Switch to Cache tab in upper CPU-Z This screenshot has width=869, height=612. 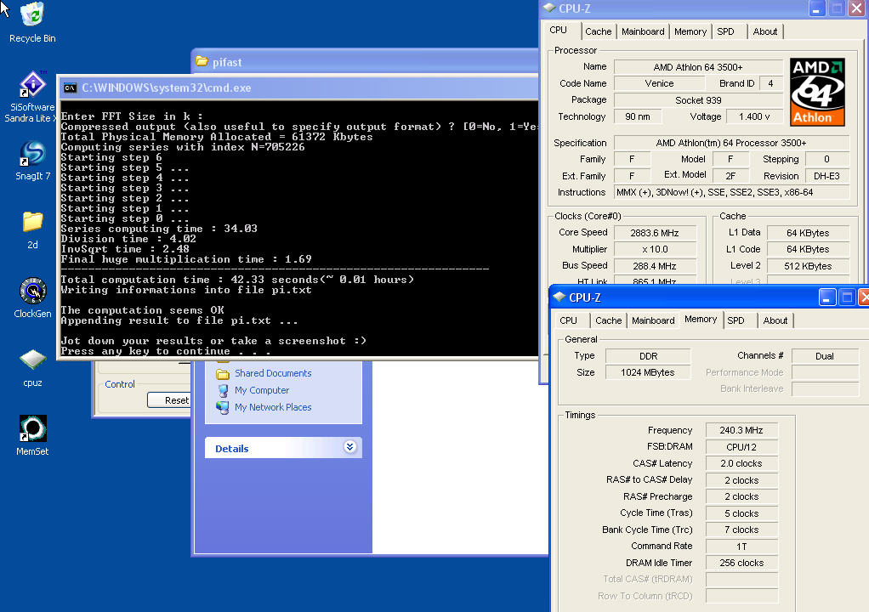tap(598, 31)
